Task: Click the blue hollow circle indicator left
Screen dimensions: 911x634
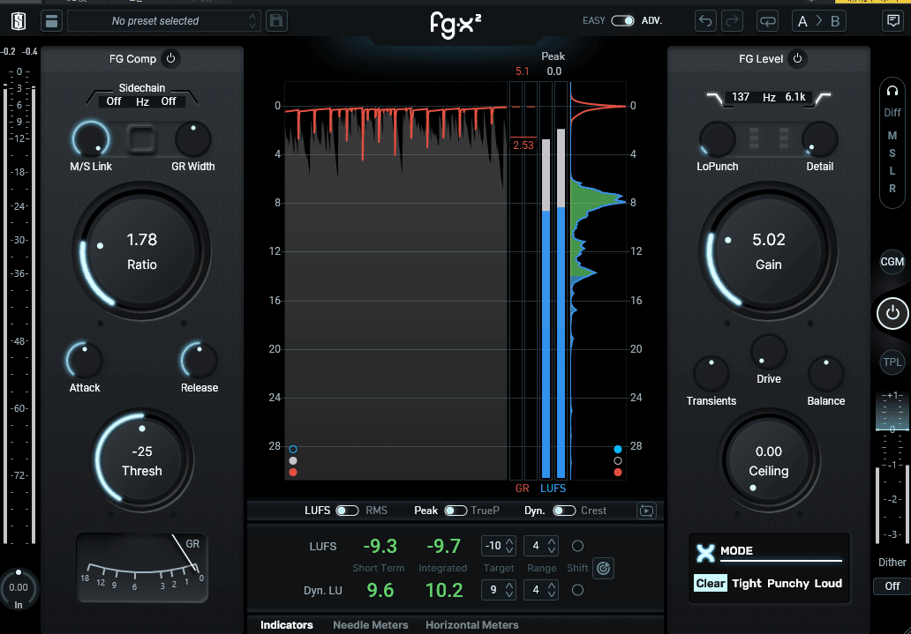Action: pyautogui.click(x=293, y=450)
